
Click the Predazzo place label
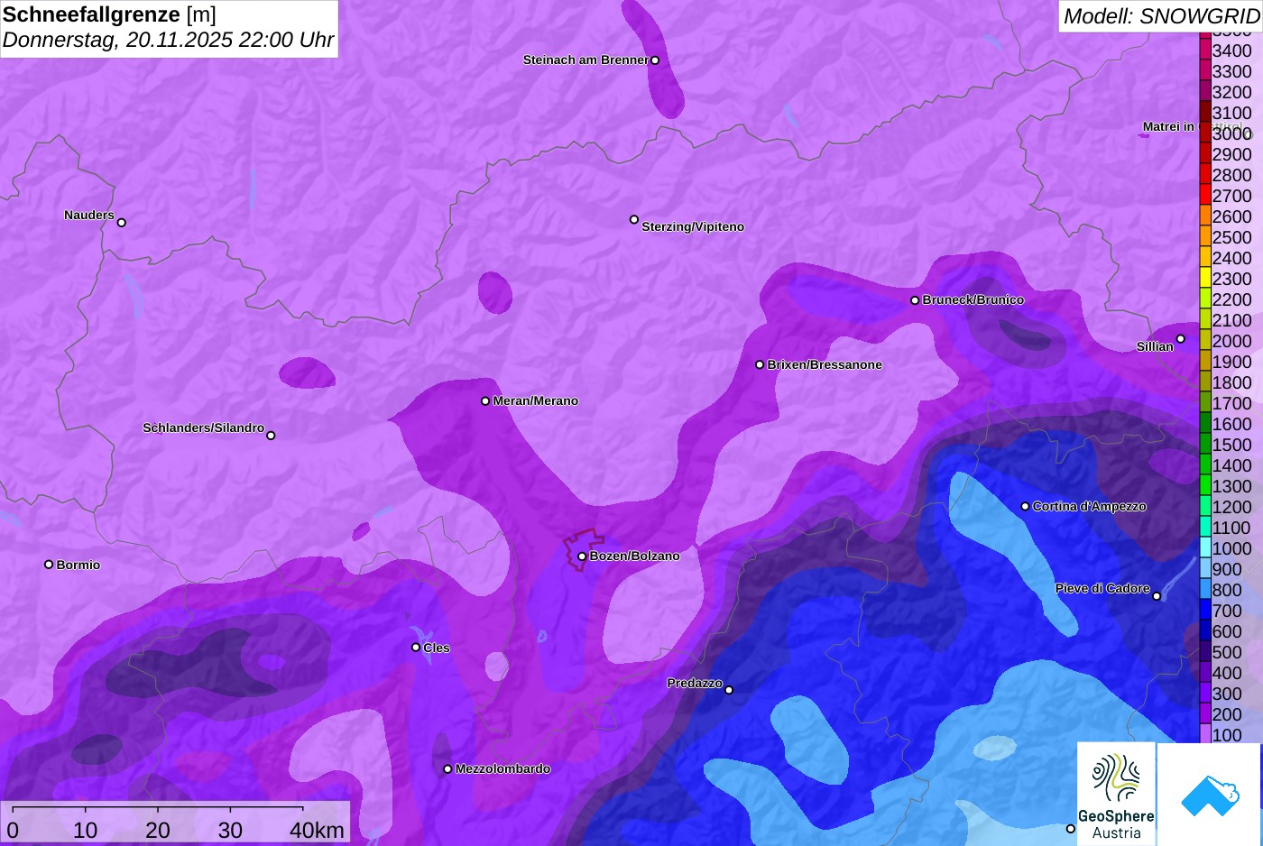click(695, 683)
